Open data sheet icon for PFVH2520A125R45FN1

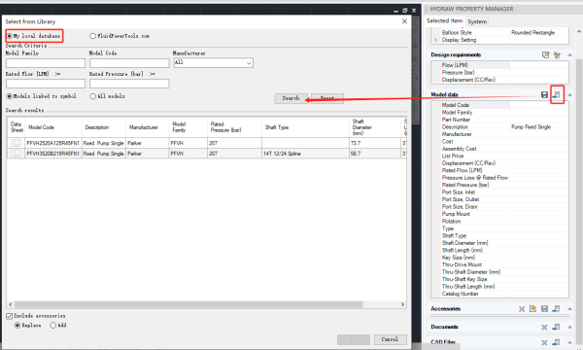click(16, 143)
